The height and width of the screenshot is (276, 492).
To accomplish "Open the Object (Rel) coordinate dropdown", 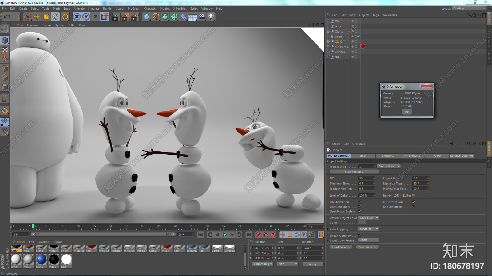I will (x=263, y=264).
